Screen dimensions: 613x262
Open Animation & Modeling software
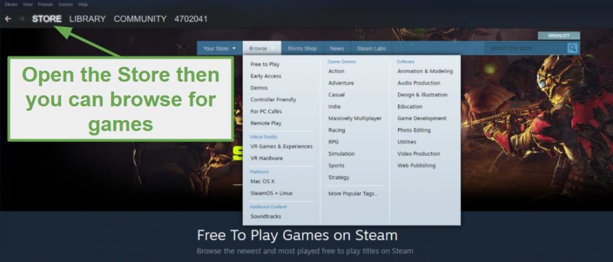click(x=425, y=71)
